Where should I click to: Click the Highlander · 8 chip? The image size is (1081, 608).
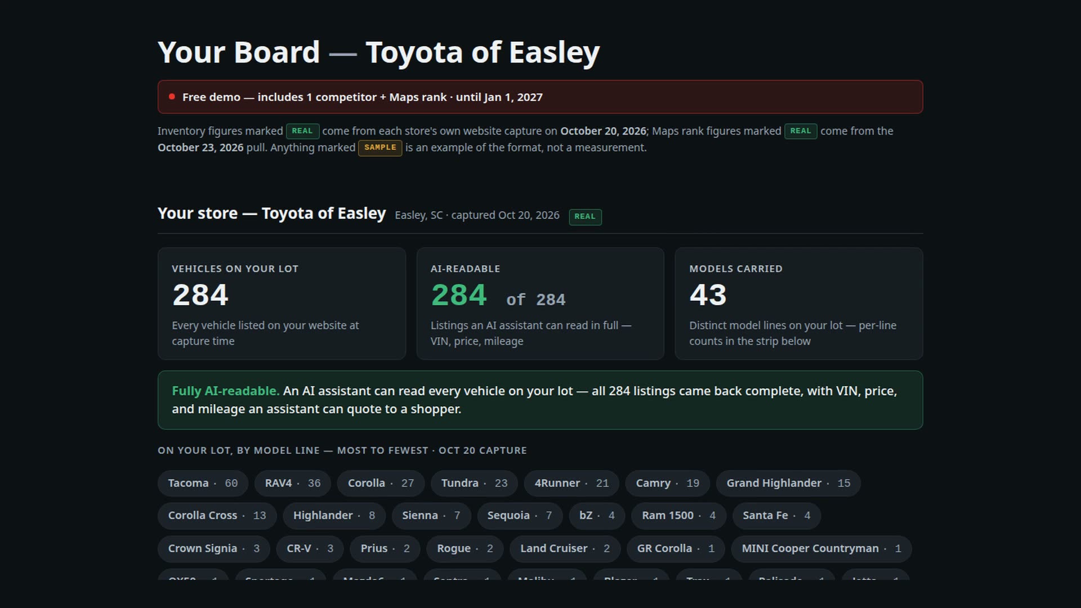pos(334,516)
